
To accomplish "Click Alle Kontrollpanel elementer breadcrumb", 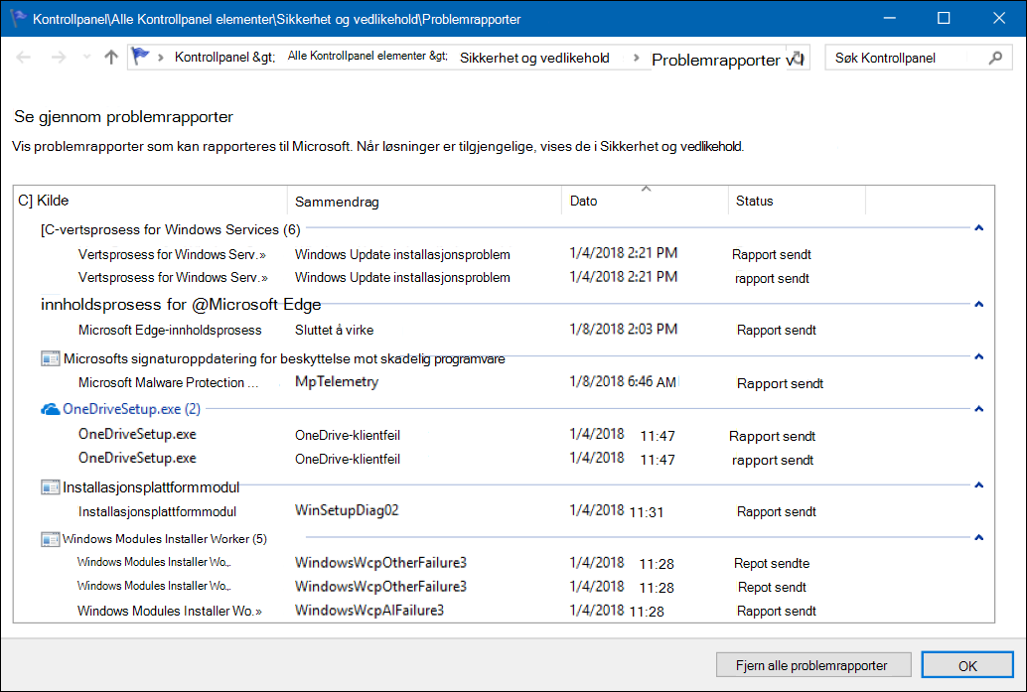I will (x=368, y=57).
